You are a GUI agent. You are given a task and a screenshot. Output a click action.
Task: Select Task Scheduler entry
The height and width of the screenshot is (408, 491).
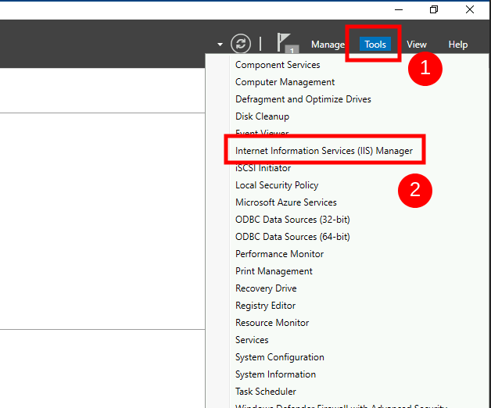(x=266, y=392)
